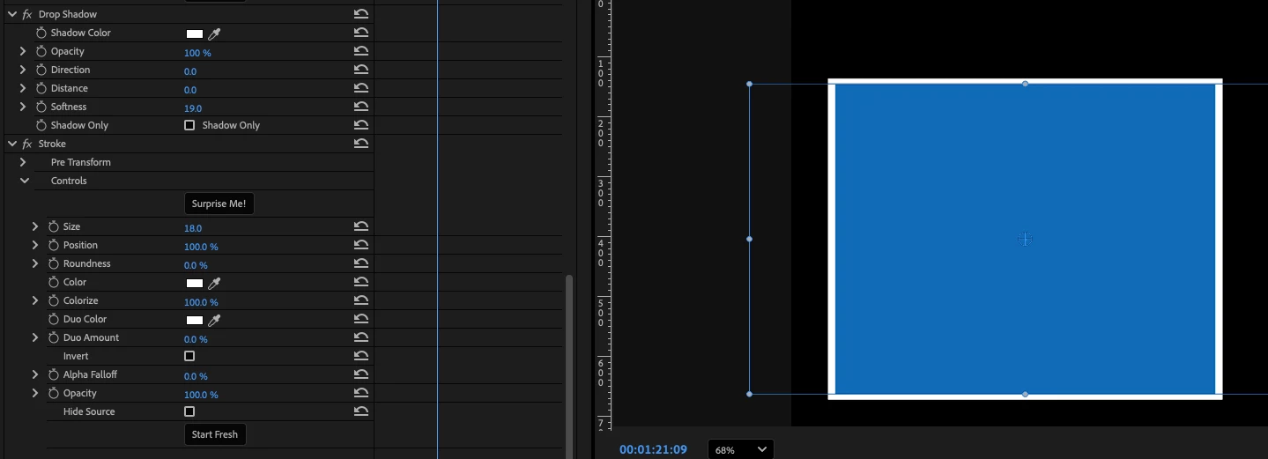Viewport: 1268px width, 459px height.
Task: Enable the Invert checkbox
Action: pos(189,356)
